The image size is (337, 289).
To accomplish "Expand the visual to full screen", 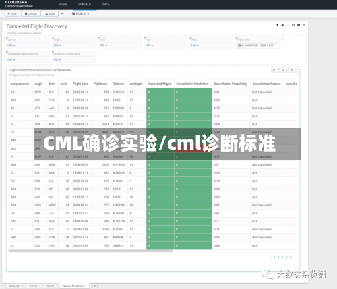I will coord(288,70).
